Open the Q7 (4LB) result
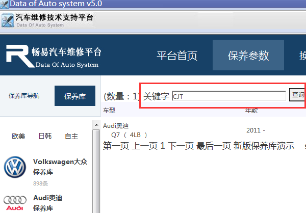The width and height of the screenshot is (306, 213). click(129, 135)
